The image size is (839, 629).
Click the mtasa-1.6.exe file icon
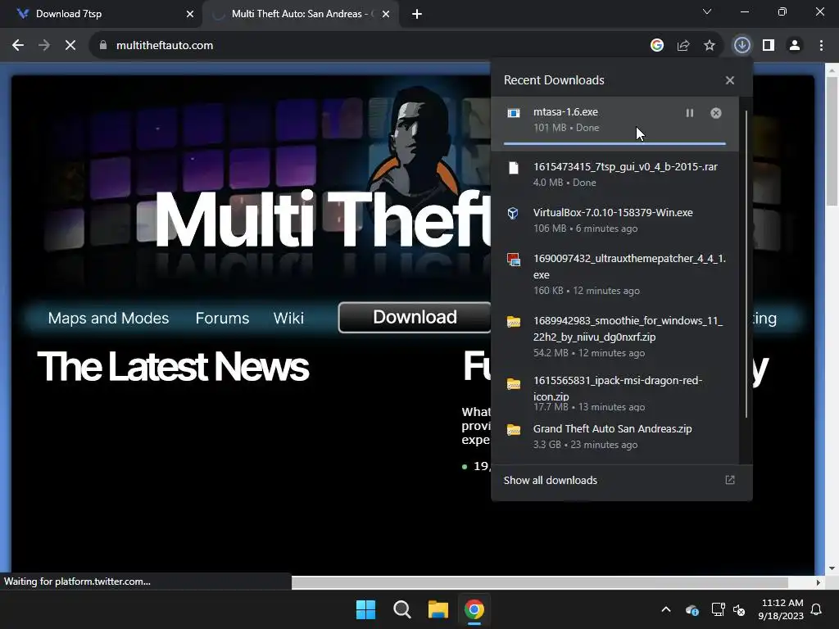tap(514, 113)
